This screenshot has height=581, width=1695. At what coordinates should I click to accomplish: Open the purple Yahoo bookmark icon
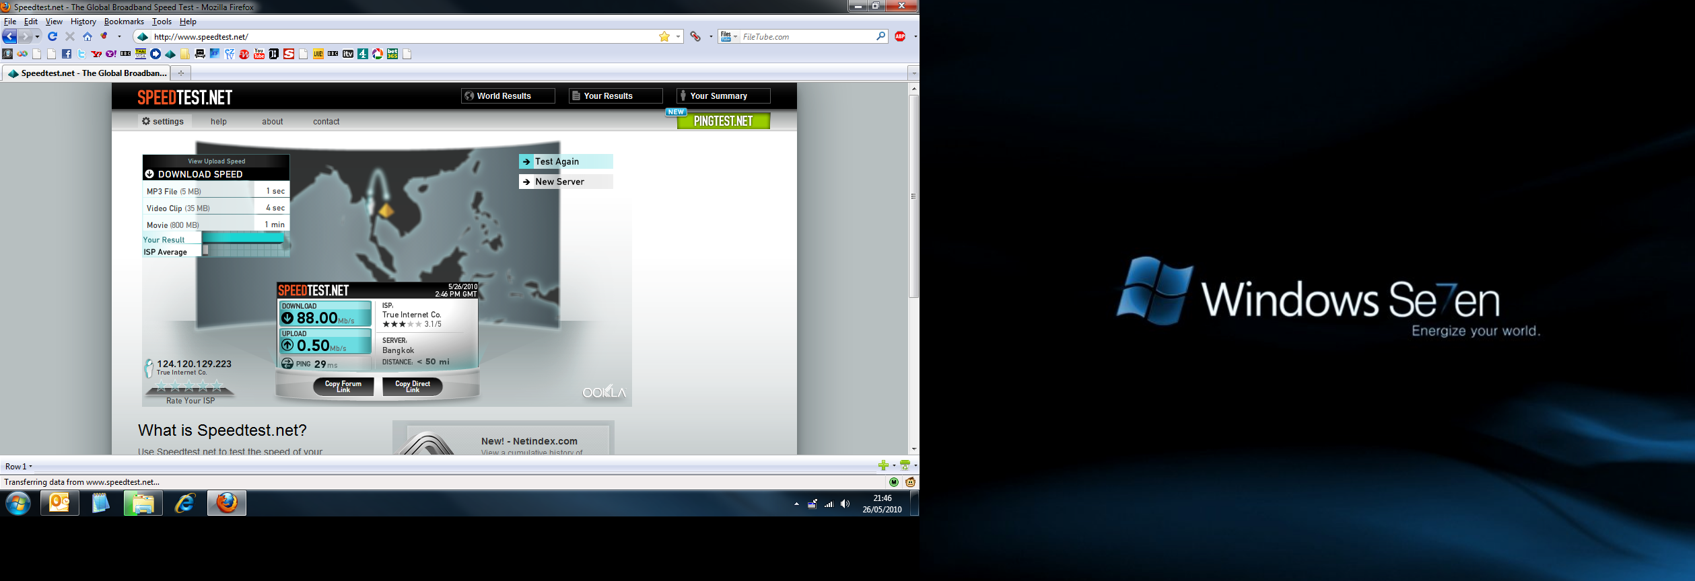coord(111,54)
